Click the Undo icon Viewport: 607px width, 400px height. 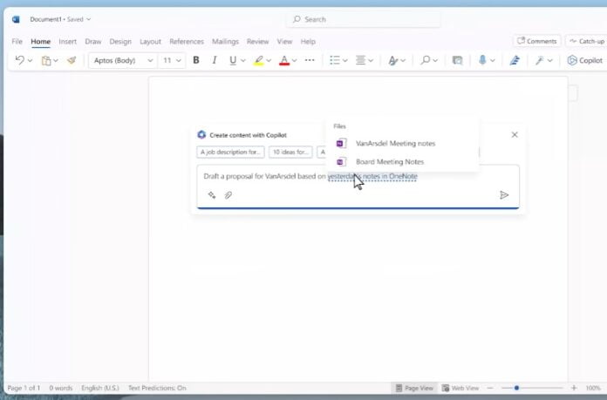click(x=19, y=60)
